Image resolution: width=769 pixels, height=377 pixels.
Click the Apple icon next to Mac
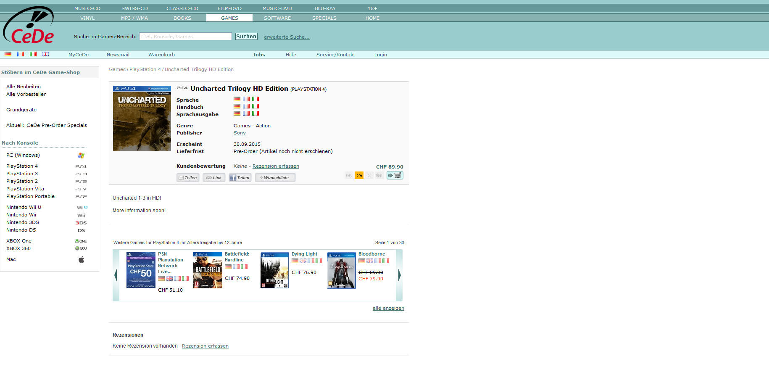(82, 259)
